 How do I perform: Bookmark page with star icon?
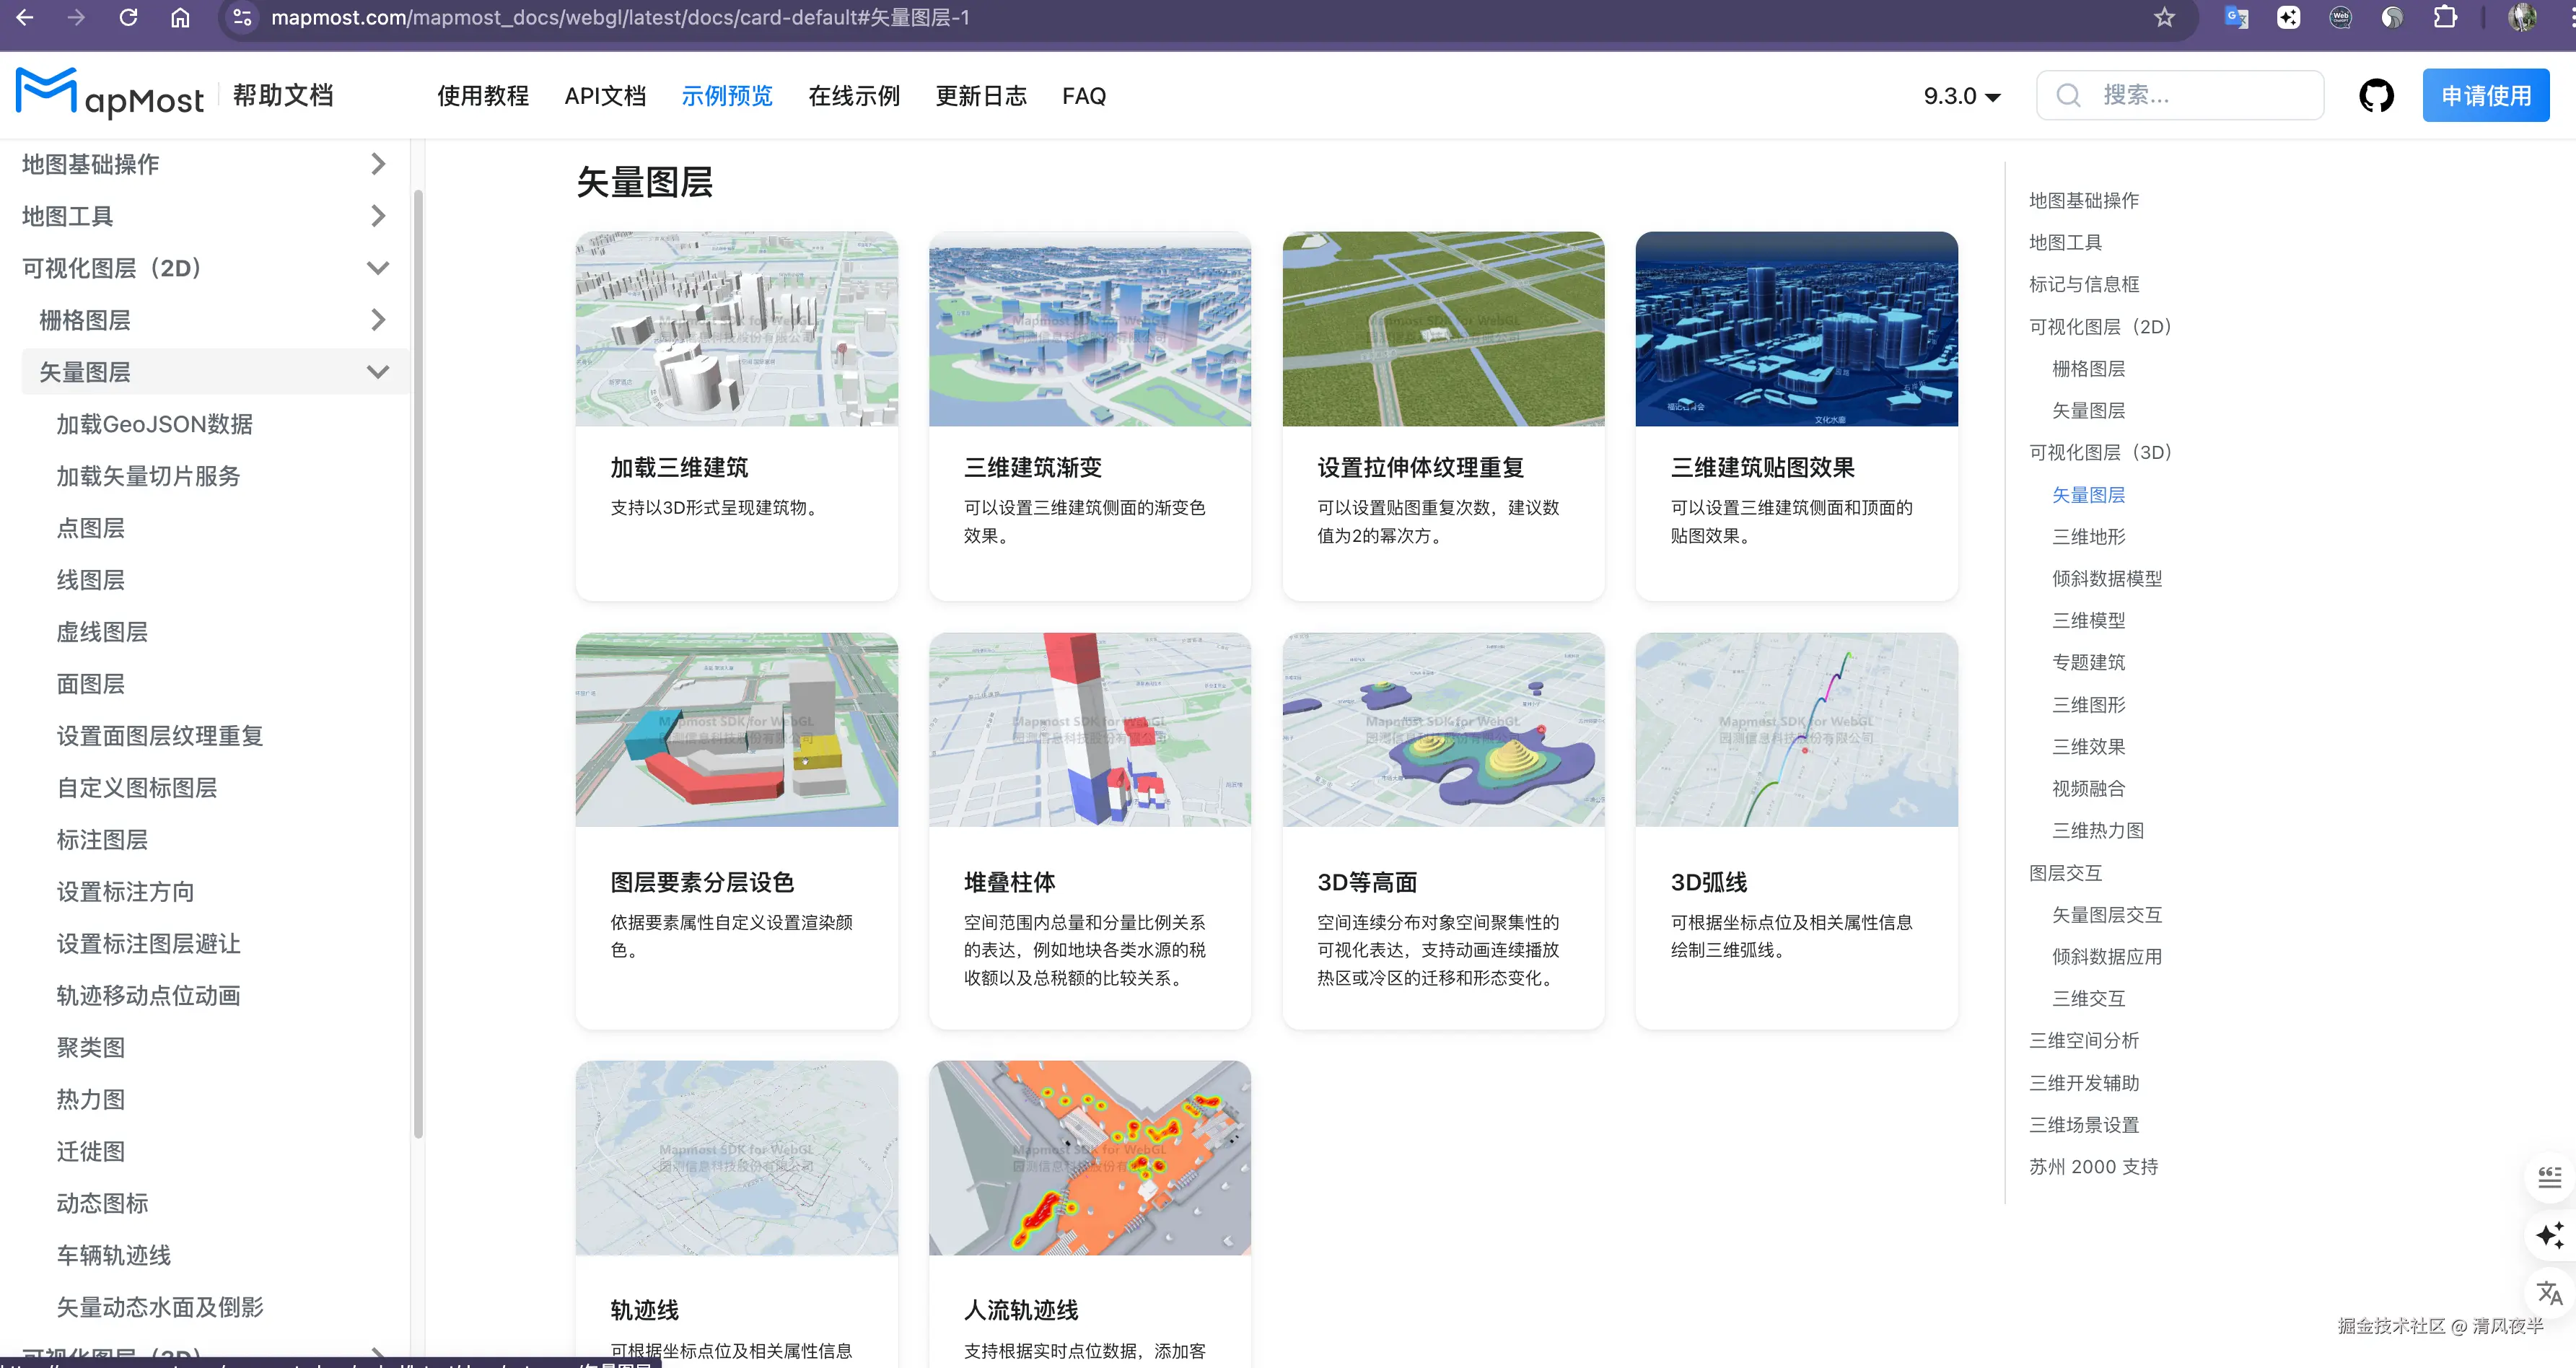pyautogui.click(x=2164, y=18)
